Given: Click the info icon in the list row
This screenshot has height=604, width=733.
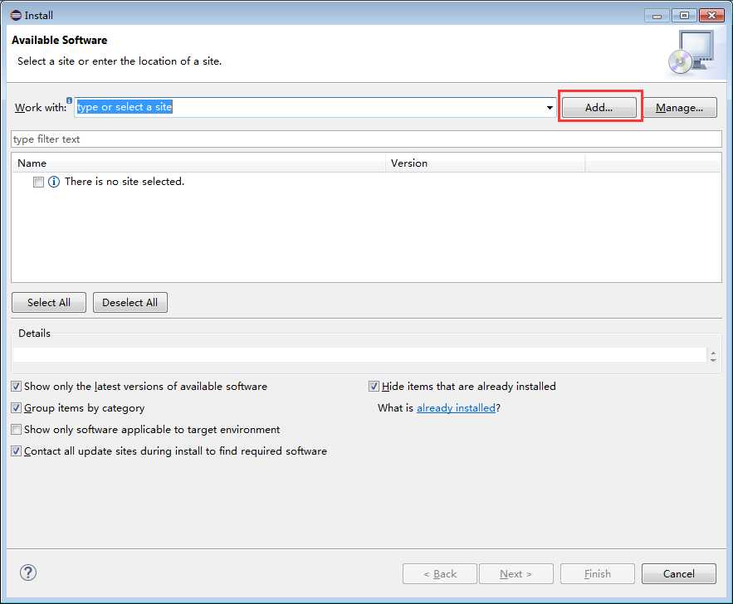Looking at the screenshot, I should pos(54,182).
